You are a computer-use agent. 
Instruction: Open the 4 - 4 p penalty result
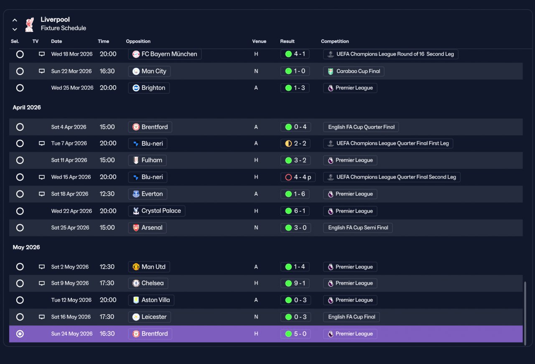pyautogui.click(x=298, y=177)
